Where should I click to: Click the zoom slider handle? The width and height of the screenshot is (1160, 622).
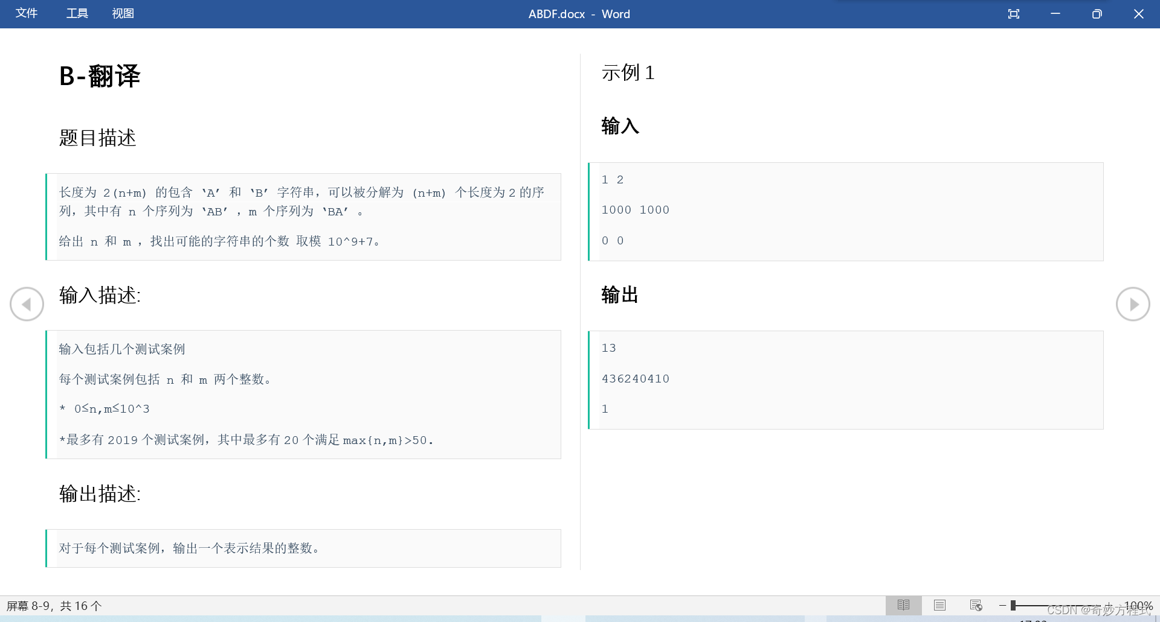point(1013,605)
